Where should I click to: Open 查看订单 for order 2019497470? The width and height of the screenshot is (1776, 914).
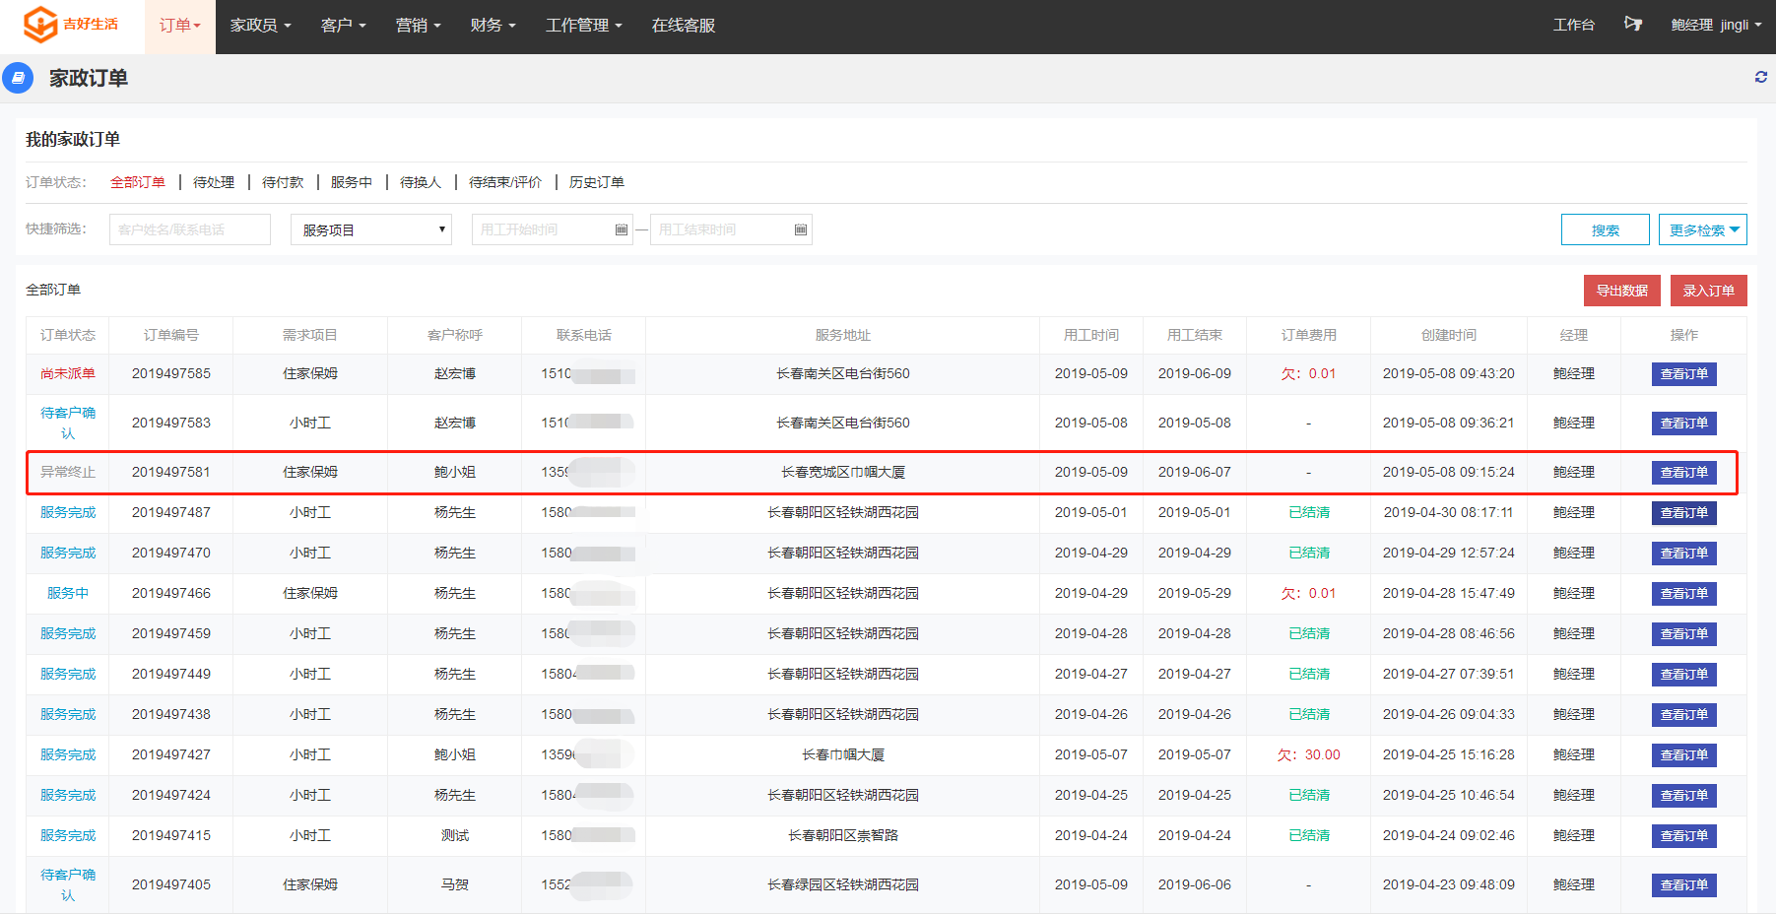(x=1684, y=554)
